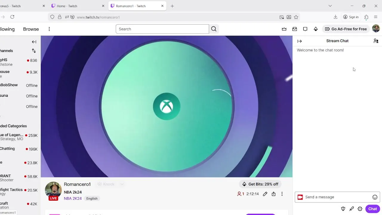Open a new browser tab
382x215 pixels.
coord(172,6)
